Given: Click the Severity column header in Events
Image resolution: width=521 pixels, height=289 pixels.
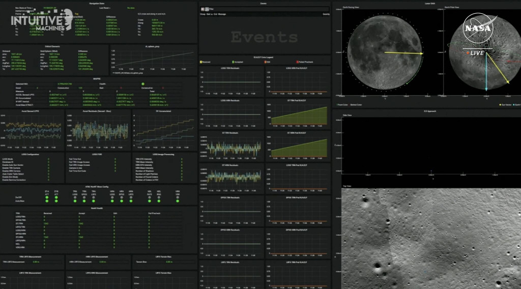Looking at the screenshot, I should pos(326,14).
